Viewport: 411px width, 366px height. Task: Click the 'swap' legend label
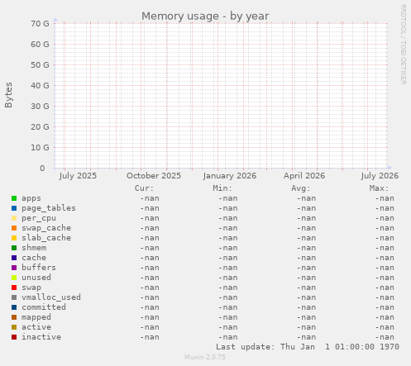coord(31,288)
